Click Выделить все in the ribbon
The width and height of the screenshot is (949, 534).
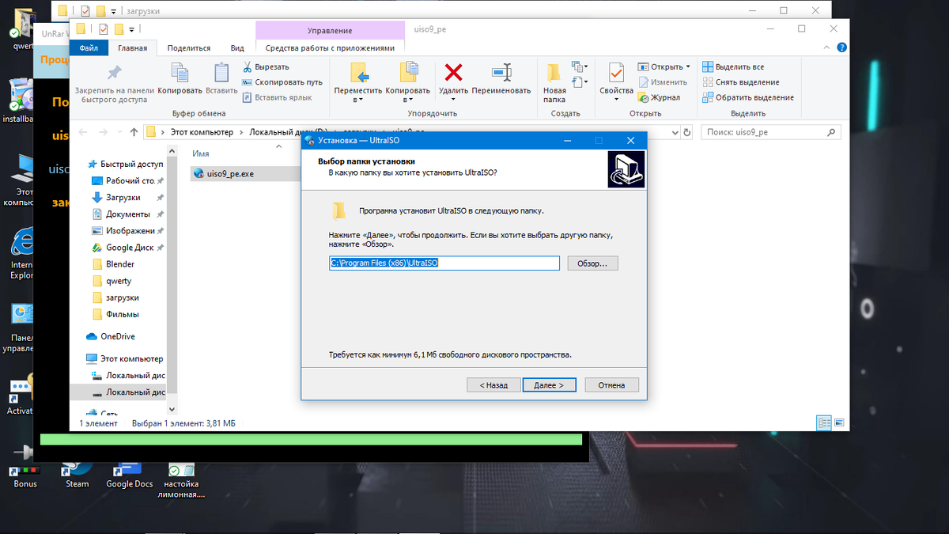pyautogui.click(x=733, y=67)
